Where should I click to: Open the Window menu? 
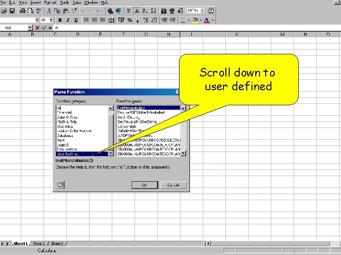tap(91, 2)
